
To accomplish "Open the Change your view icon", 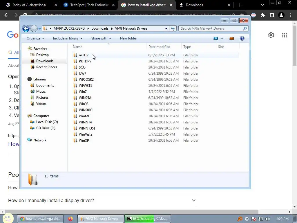I will pos(216,38).
